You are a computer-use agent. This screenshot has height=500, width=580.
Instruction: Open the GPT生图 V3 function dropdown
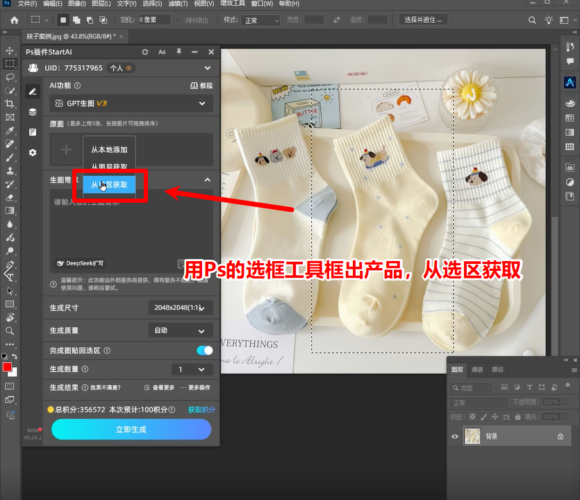click(131, 103)
